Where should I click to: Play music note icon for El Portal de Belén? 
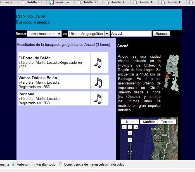[98, 63]
